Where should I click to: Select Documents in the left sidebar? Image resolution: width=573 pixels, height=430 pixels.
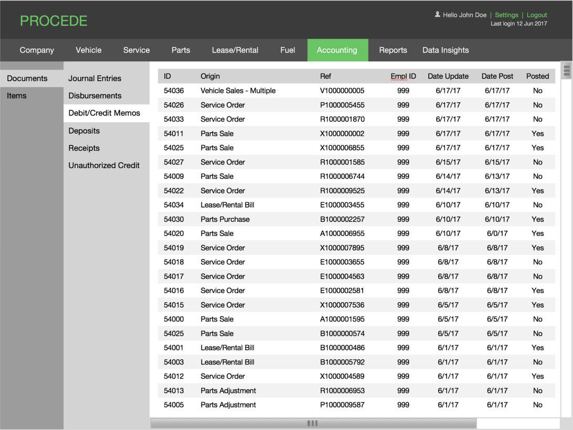32,78
